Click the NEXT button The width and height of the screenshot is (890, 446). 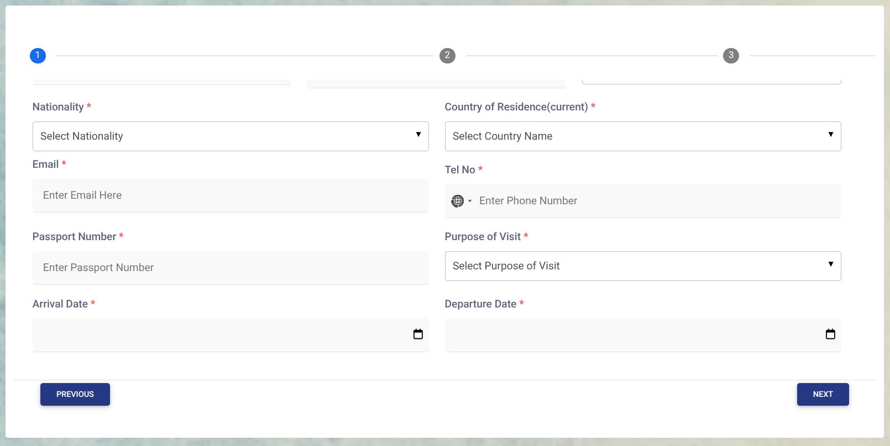click(x=823, y=394)
